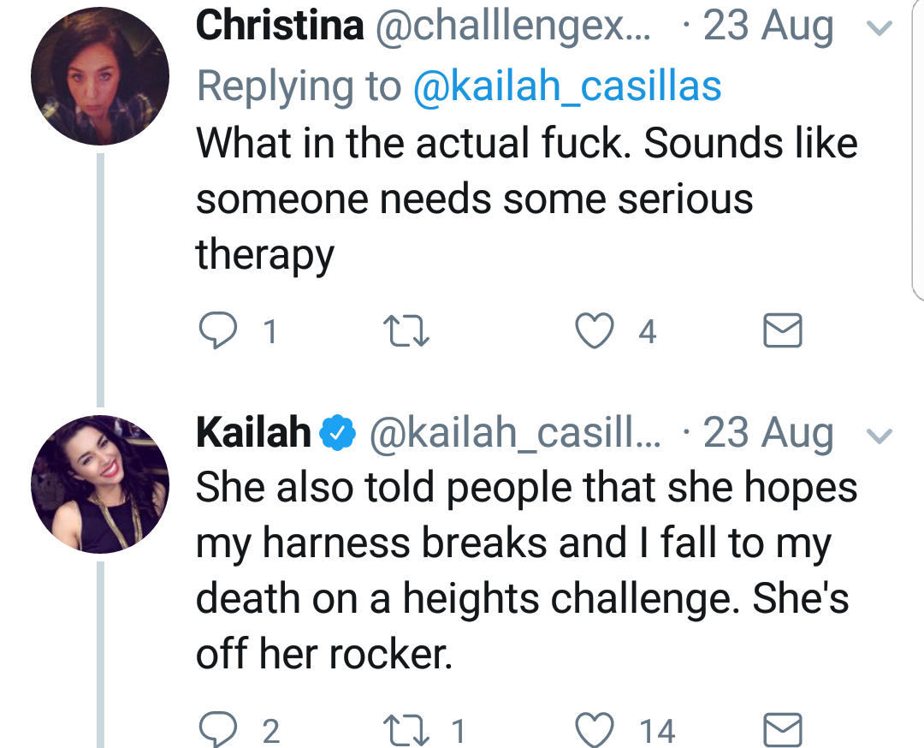View Christina's profile picture

100,76
